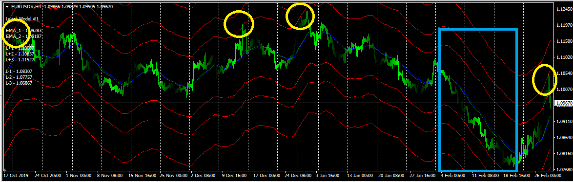Click the 1.11500 price axis label
This screenshot has height=182, width=573.
pyautogui.click(x=564, y=41)
